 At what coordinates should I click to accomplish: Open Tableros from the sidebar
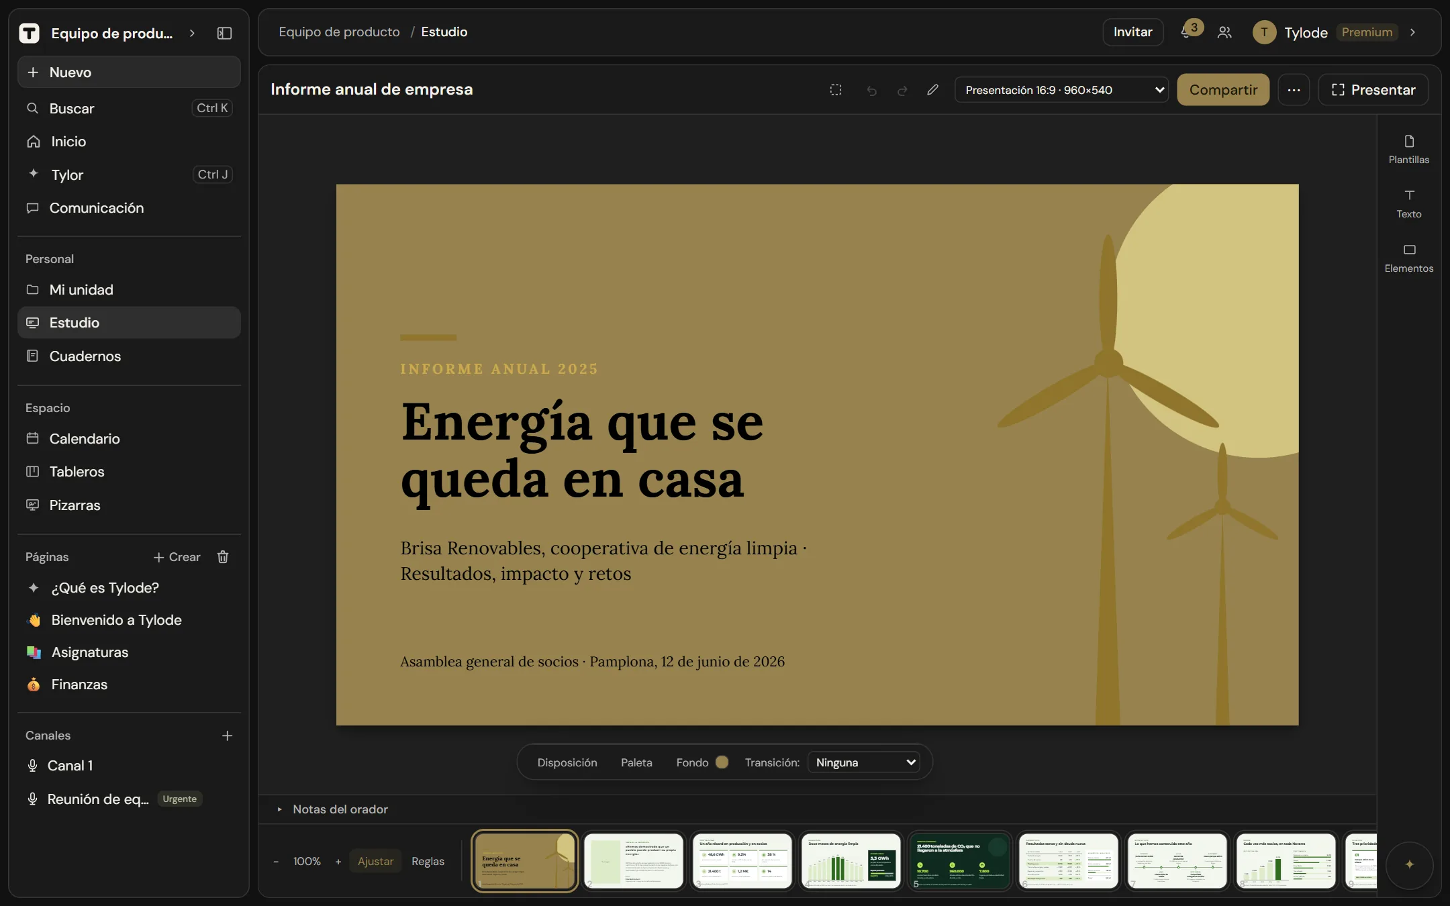pos(129,472)
